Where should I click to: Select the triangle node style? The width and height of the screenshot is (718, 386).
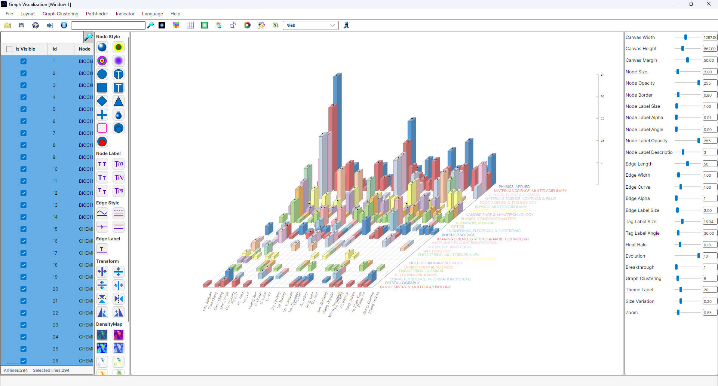coord(119,101)
